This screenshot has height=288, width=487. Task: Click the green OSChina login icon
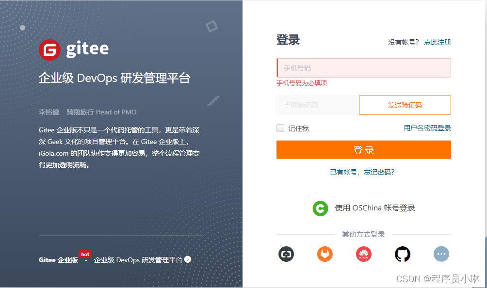click(320, 208)
